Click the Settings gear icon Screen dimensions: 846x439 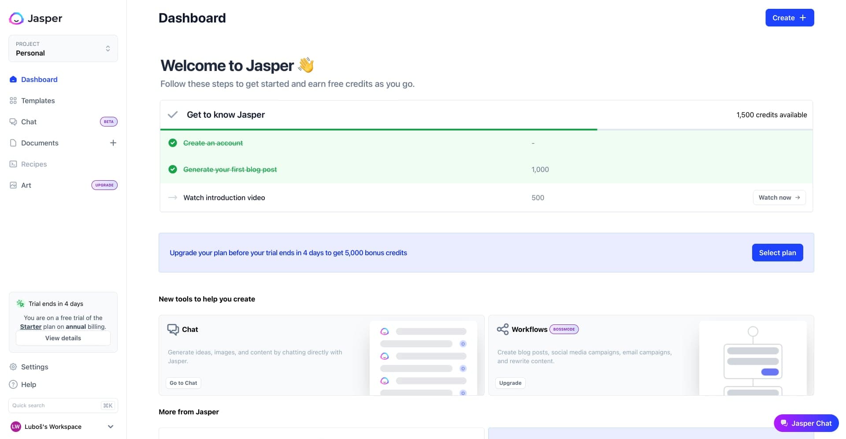click(13, 367)
